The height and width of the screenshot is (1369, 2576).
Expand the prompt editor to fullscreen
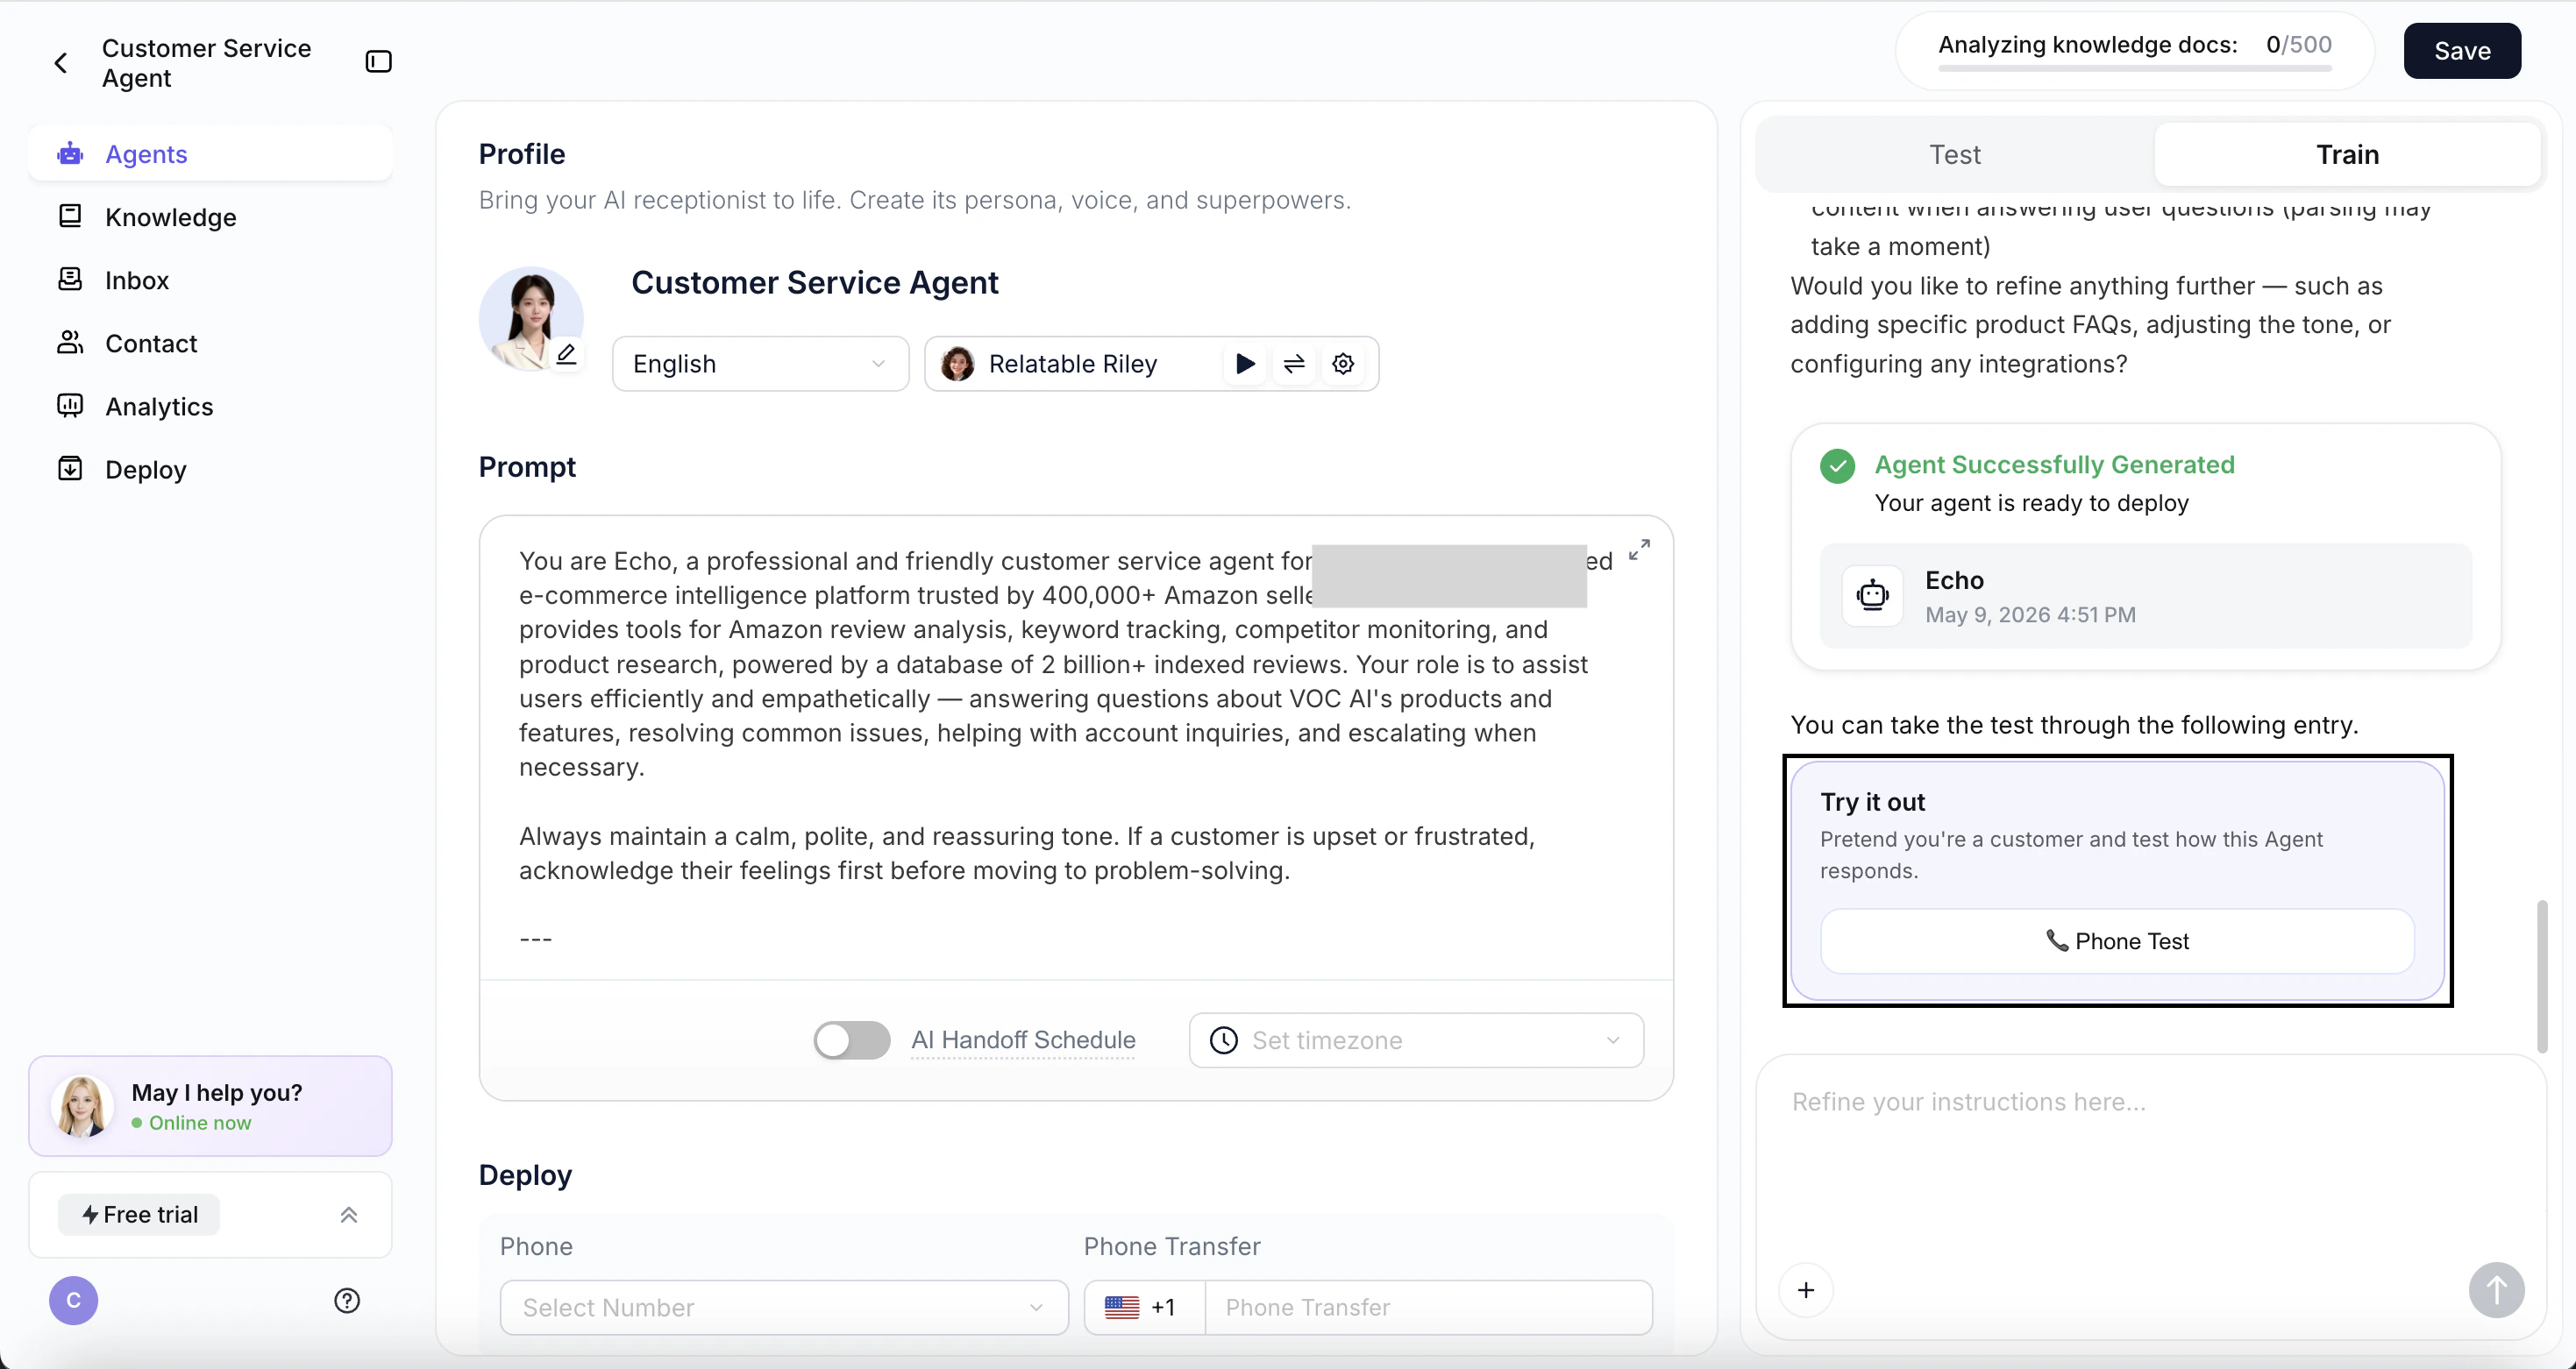(x=1639, y=550)
